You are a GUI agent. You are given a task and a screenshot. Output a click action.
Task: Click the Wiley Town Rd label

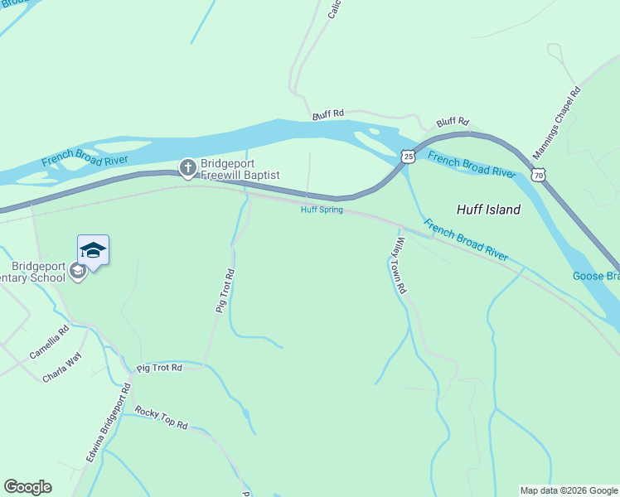click(x=399, y=265)
